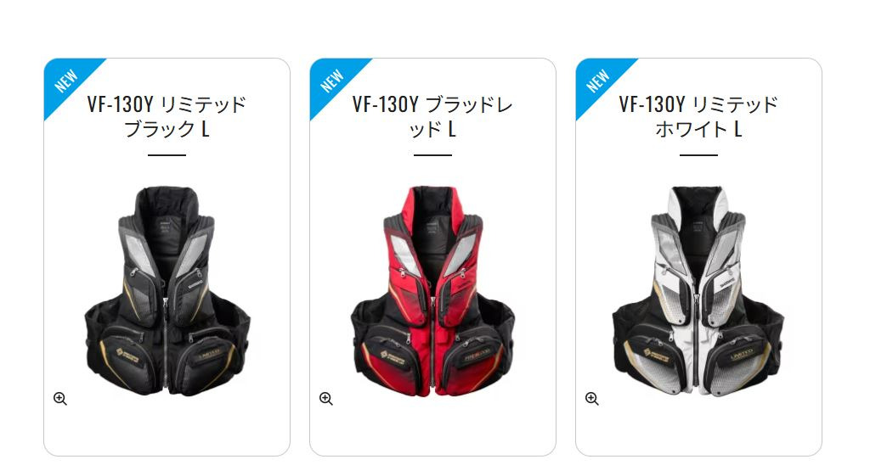Open the VF-130Y リミテッドブラック L title link
This screenshot has height=465, width=887.
(167, 116)
